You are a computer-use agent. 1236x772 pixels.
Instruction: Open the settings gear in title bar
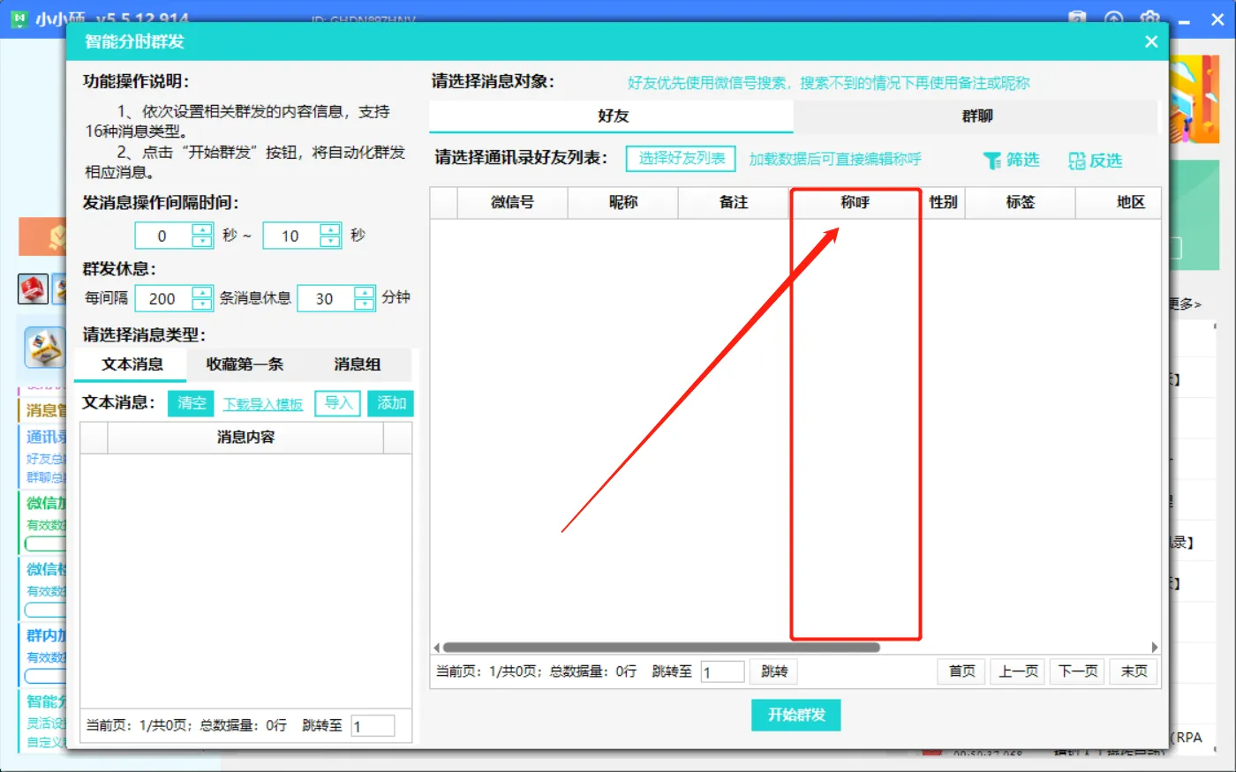pyautogui.click(x=1149, y=19)
